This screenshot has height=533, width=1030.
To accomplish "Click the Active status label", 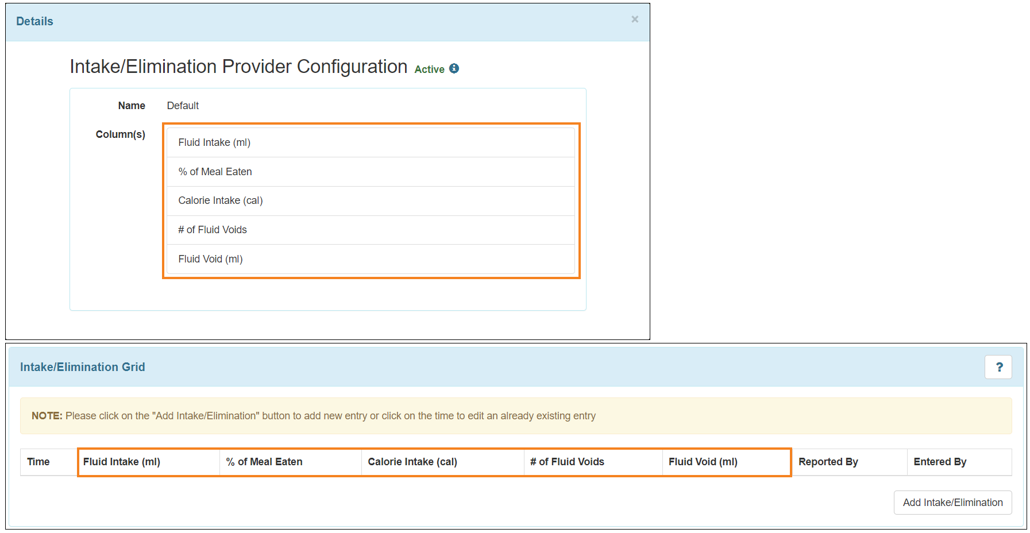I will pyautogui.click(x=430, y=69).
